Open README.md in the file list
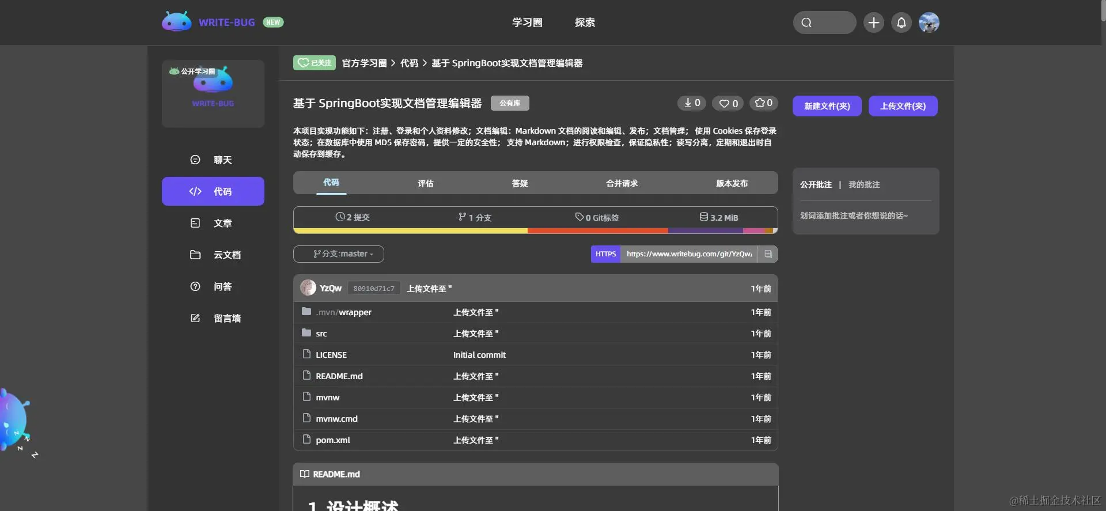This screenshot has width=1106, height=511. (x=339, y=376)
